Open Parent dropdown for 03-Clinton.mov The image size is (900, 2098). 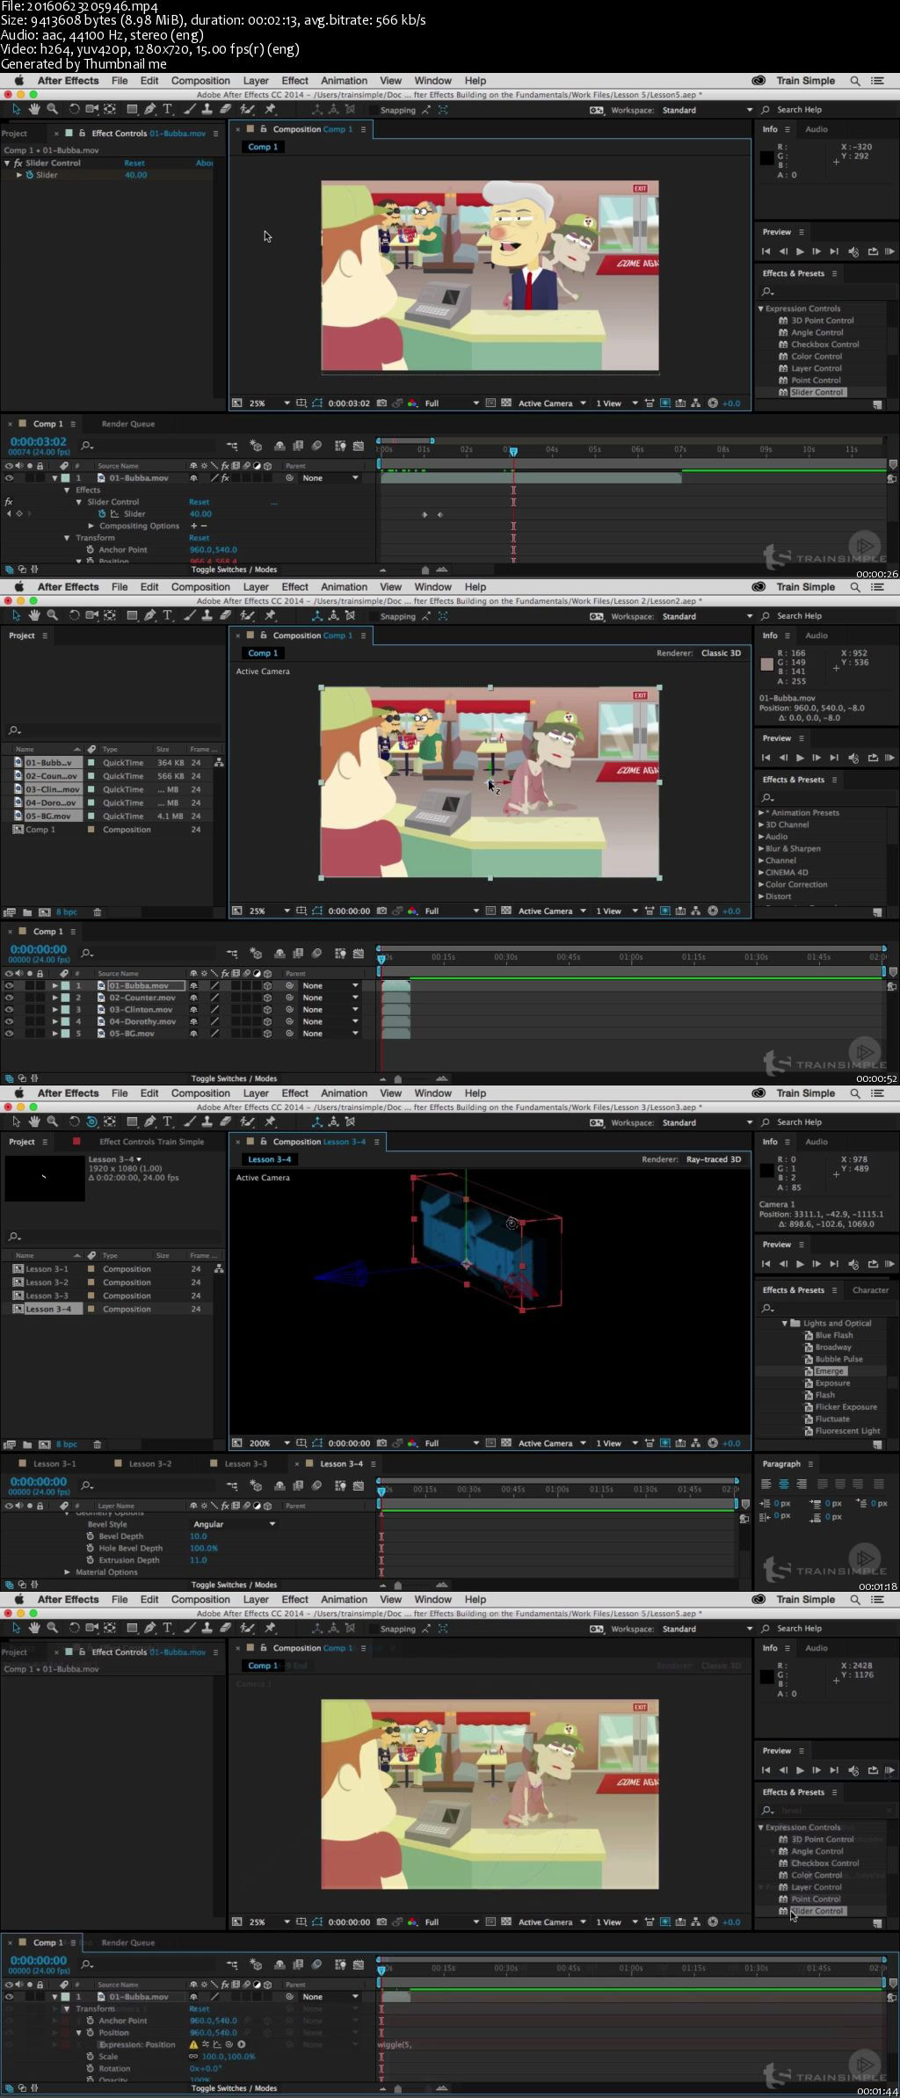(x=330, y=1010)
